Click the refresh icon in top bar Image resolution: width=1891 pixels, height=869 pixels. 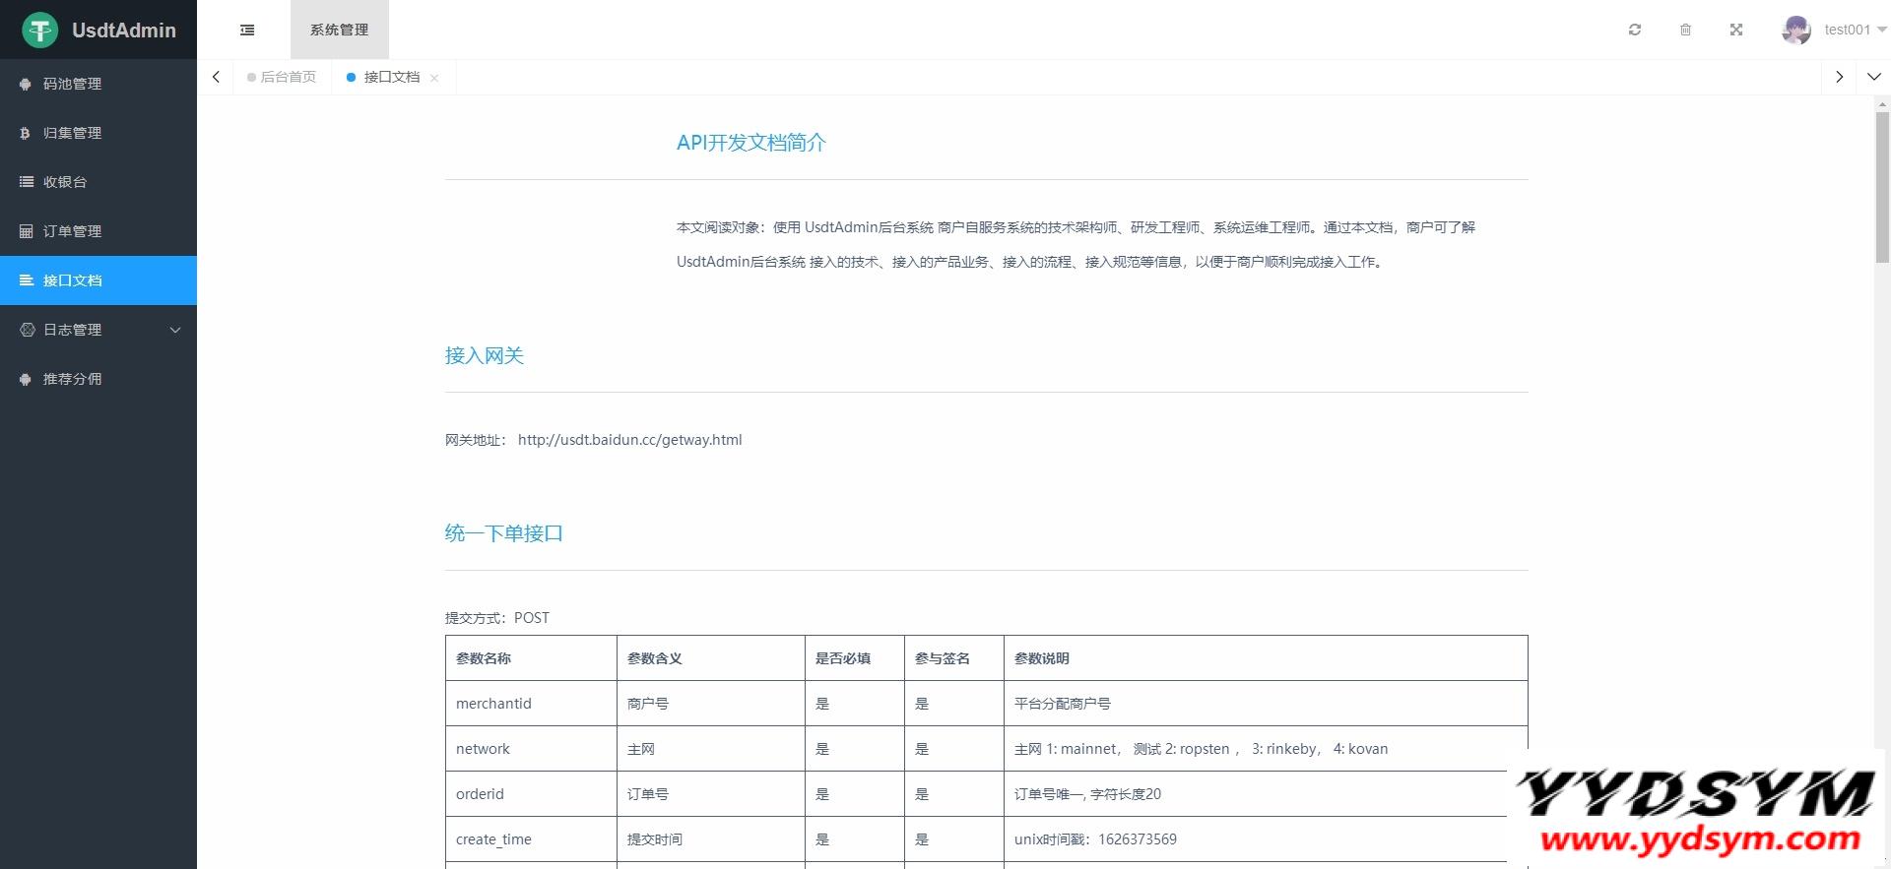1635,30
